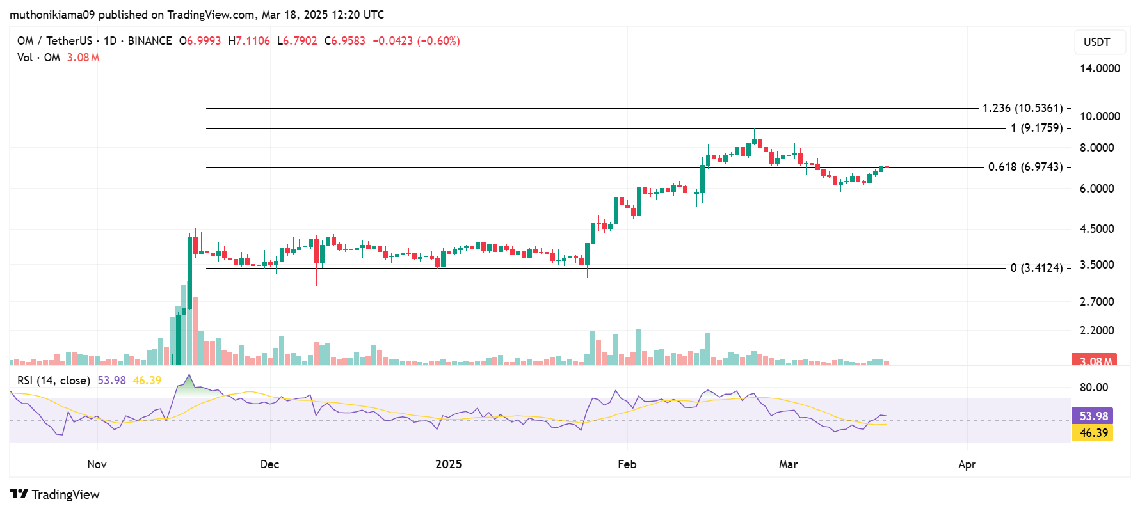Click the 0 (3.4124) Fibonacci label

(1036, 268)
